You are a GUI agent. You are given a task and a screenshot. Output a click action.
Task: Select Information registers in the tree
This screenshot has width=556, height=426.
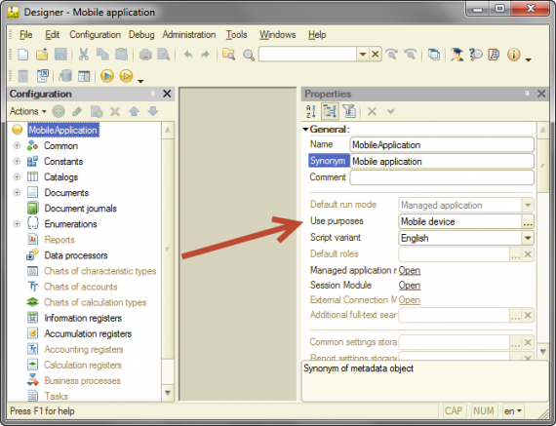point(83,318)
